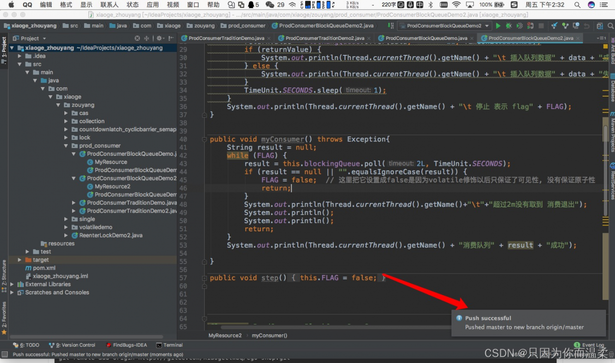615x363 pixels.
Task: Select MyResource2 class in tree
Action: tap(109, 187)
